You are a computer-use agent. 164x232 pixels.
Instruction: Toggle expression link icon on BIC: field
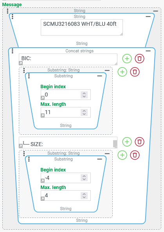pos(21,63)
